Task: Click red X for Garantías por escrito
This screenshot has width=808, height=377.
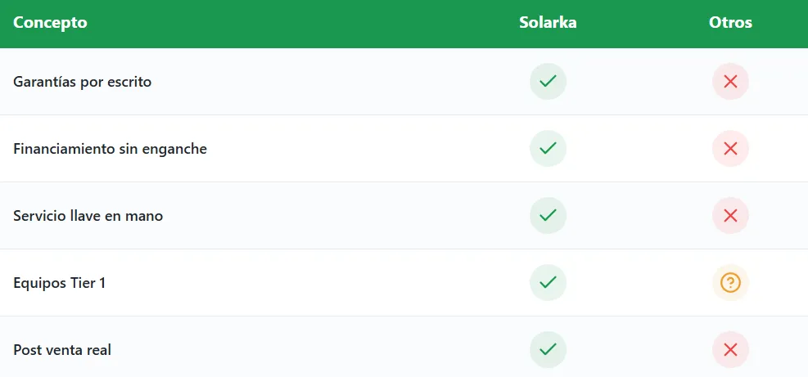Action: [730, 82]
